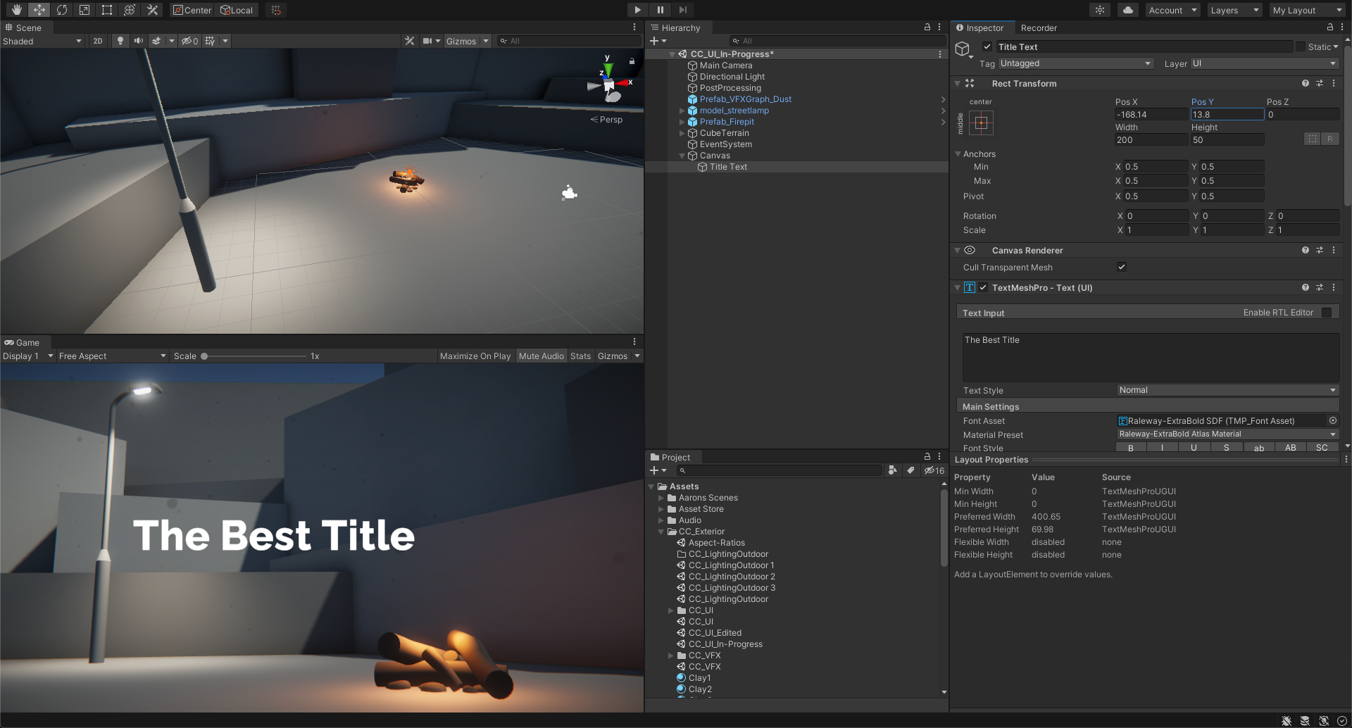
Task: Select the Hand tool in toolbar
Action: pyautogui.click(x=16, y=10)
